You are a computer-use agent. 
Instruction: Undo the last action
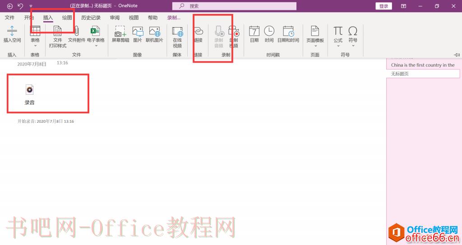point(20,6)
